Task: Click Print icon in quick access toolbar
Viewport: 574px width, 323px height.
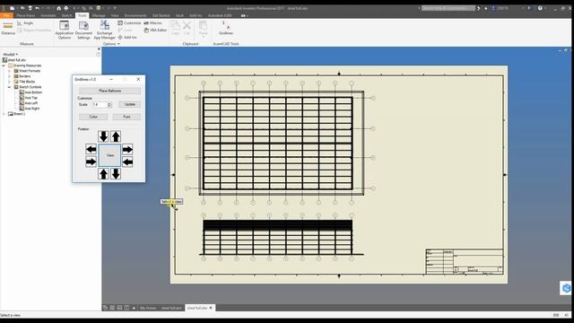Action: click(65, 8)
